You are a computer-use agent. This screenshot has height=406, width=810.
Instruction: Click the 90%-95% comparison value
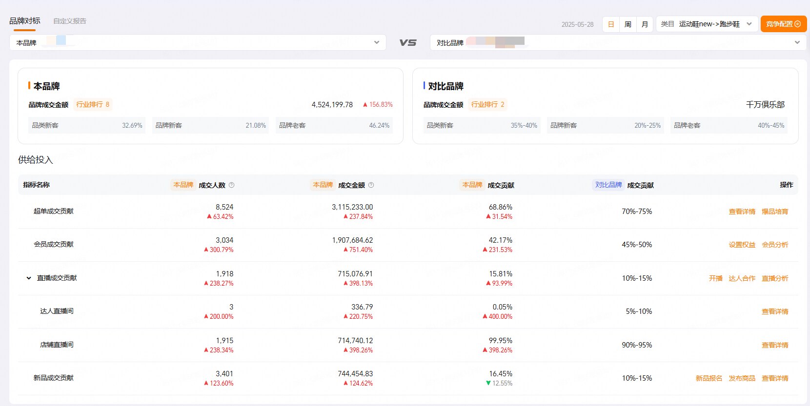tap(637, 345)
